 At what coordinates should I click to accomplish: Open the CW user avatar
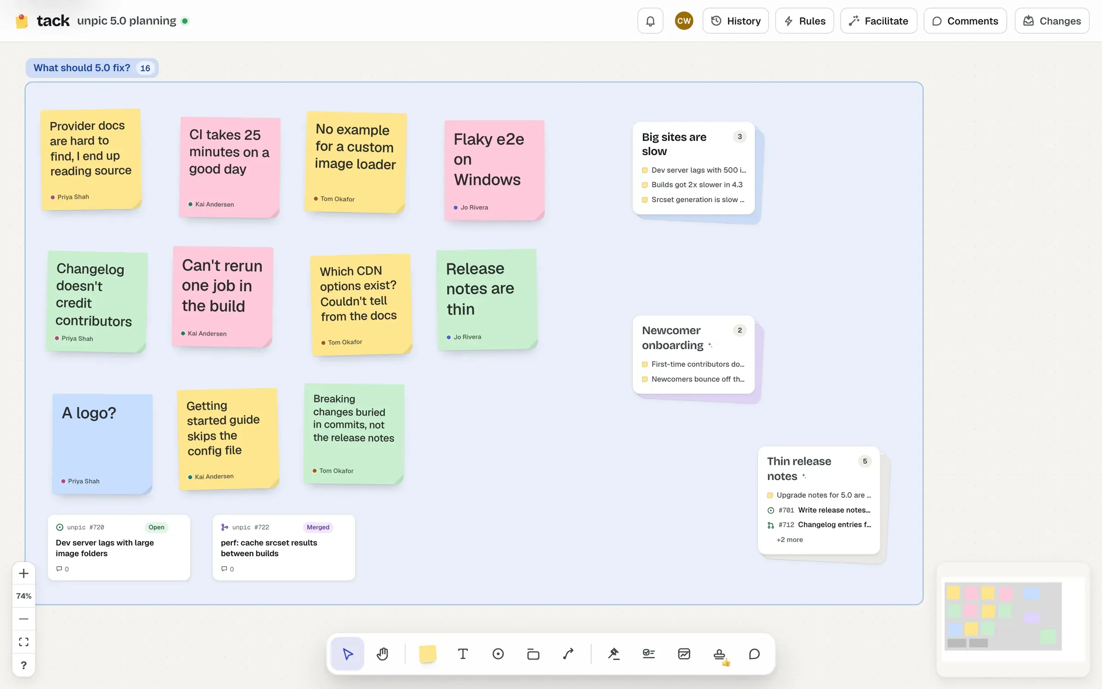(684, 21)
